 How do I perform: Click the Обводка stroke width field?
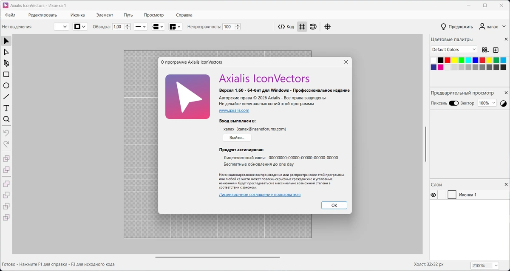point(117,26)
